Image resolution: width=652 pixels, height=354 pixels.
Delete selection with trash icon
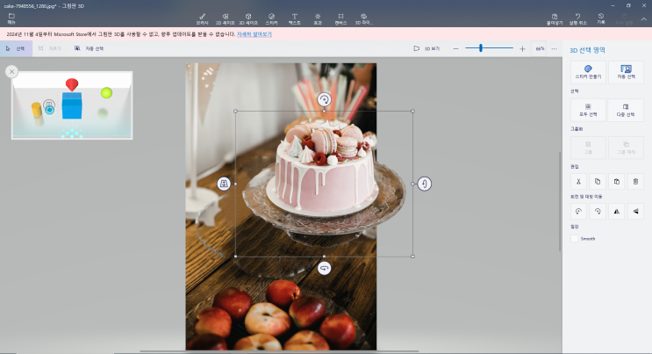click(635, 181)
